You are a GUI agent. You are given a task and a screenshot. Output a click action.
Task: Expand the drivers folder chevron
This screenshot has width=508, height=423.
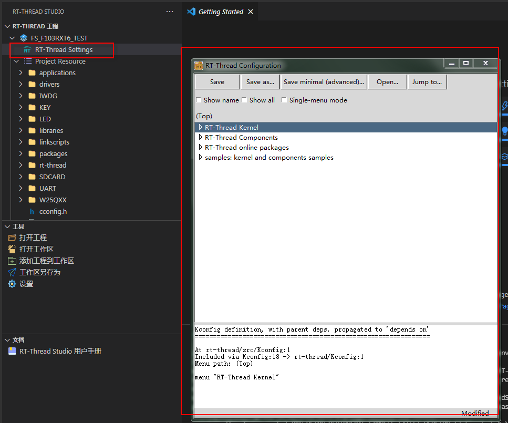(x=20, y=84)
